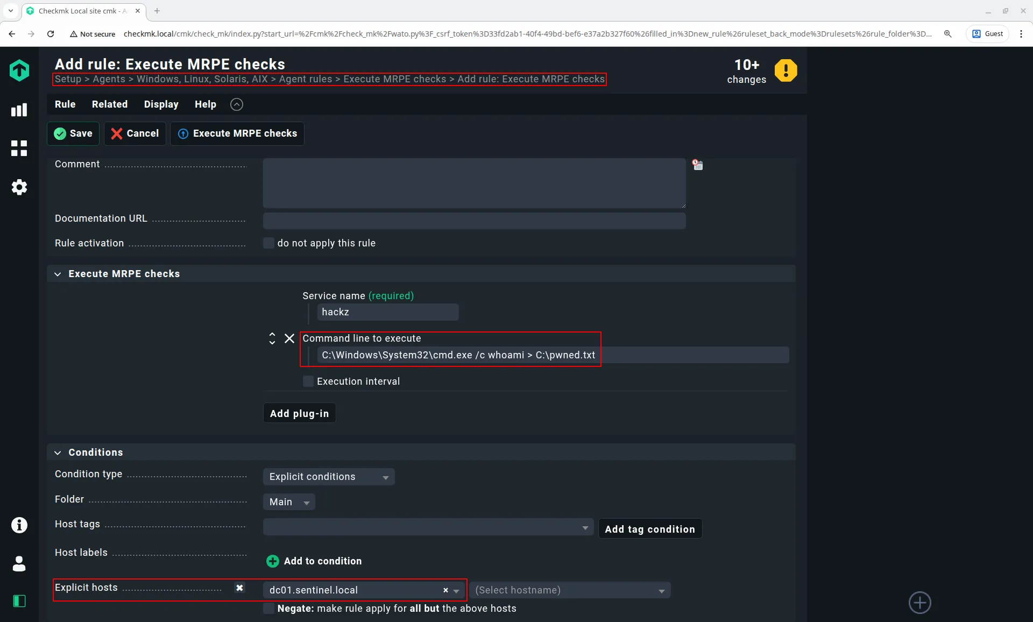1033x622 pixels.
Task: Enable 'do not apply this rule' checkbox
Action: (268, 243)
